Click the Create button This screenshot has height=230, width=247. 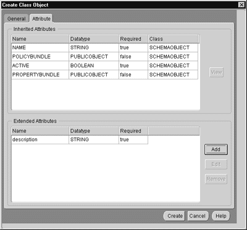click(175, 216)
